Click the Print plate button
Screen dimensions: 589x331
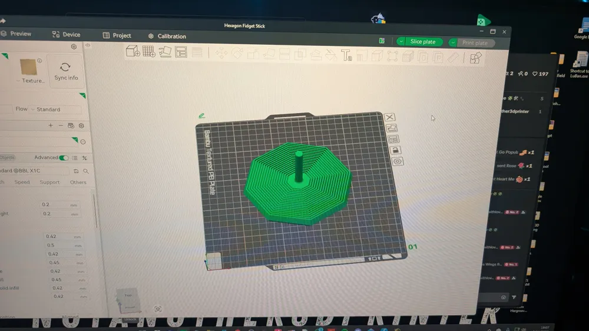coord(475,43)
